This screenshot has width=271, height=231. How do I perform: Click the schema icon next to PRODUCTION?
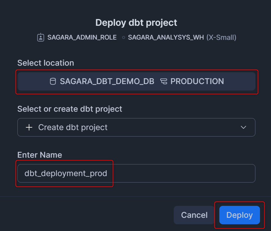pos(164,81)
